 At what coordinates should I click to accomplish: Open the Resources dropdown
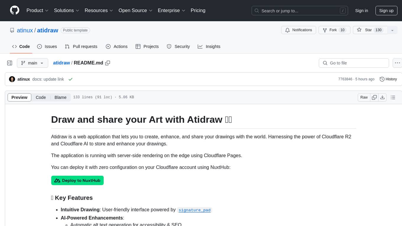click(x=99, y=10)
